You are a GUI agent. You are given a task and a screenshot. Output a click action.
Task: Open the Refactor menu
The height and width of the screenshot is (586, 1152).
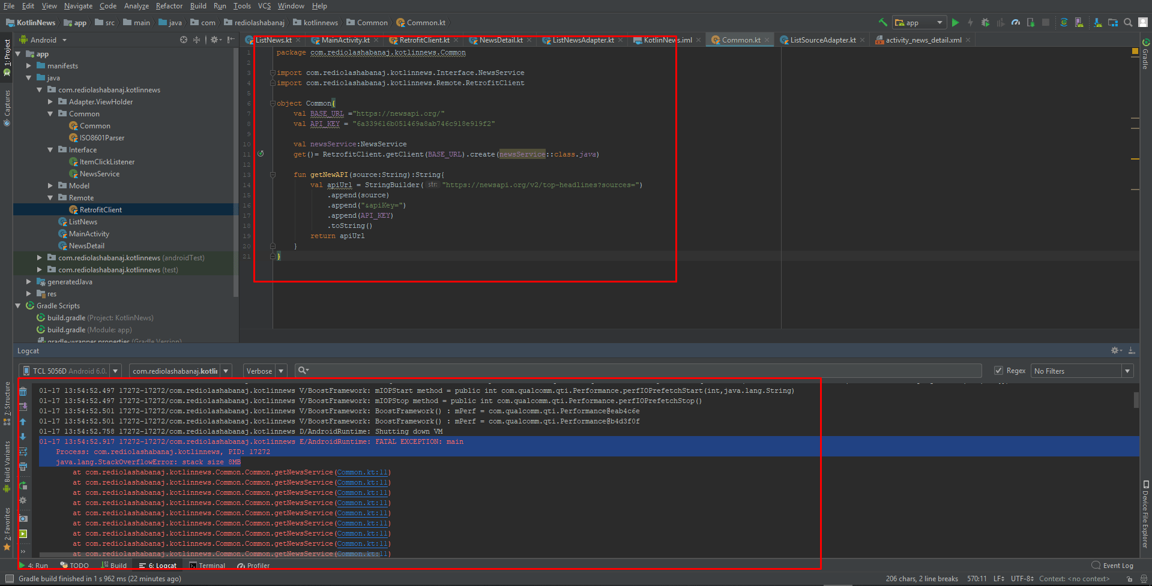click(x=169, y=6)
